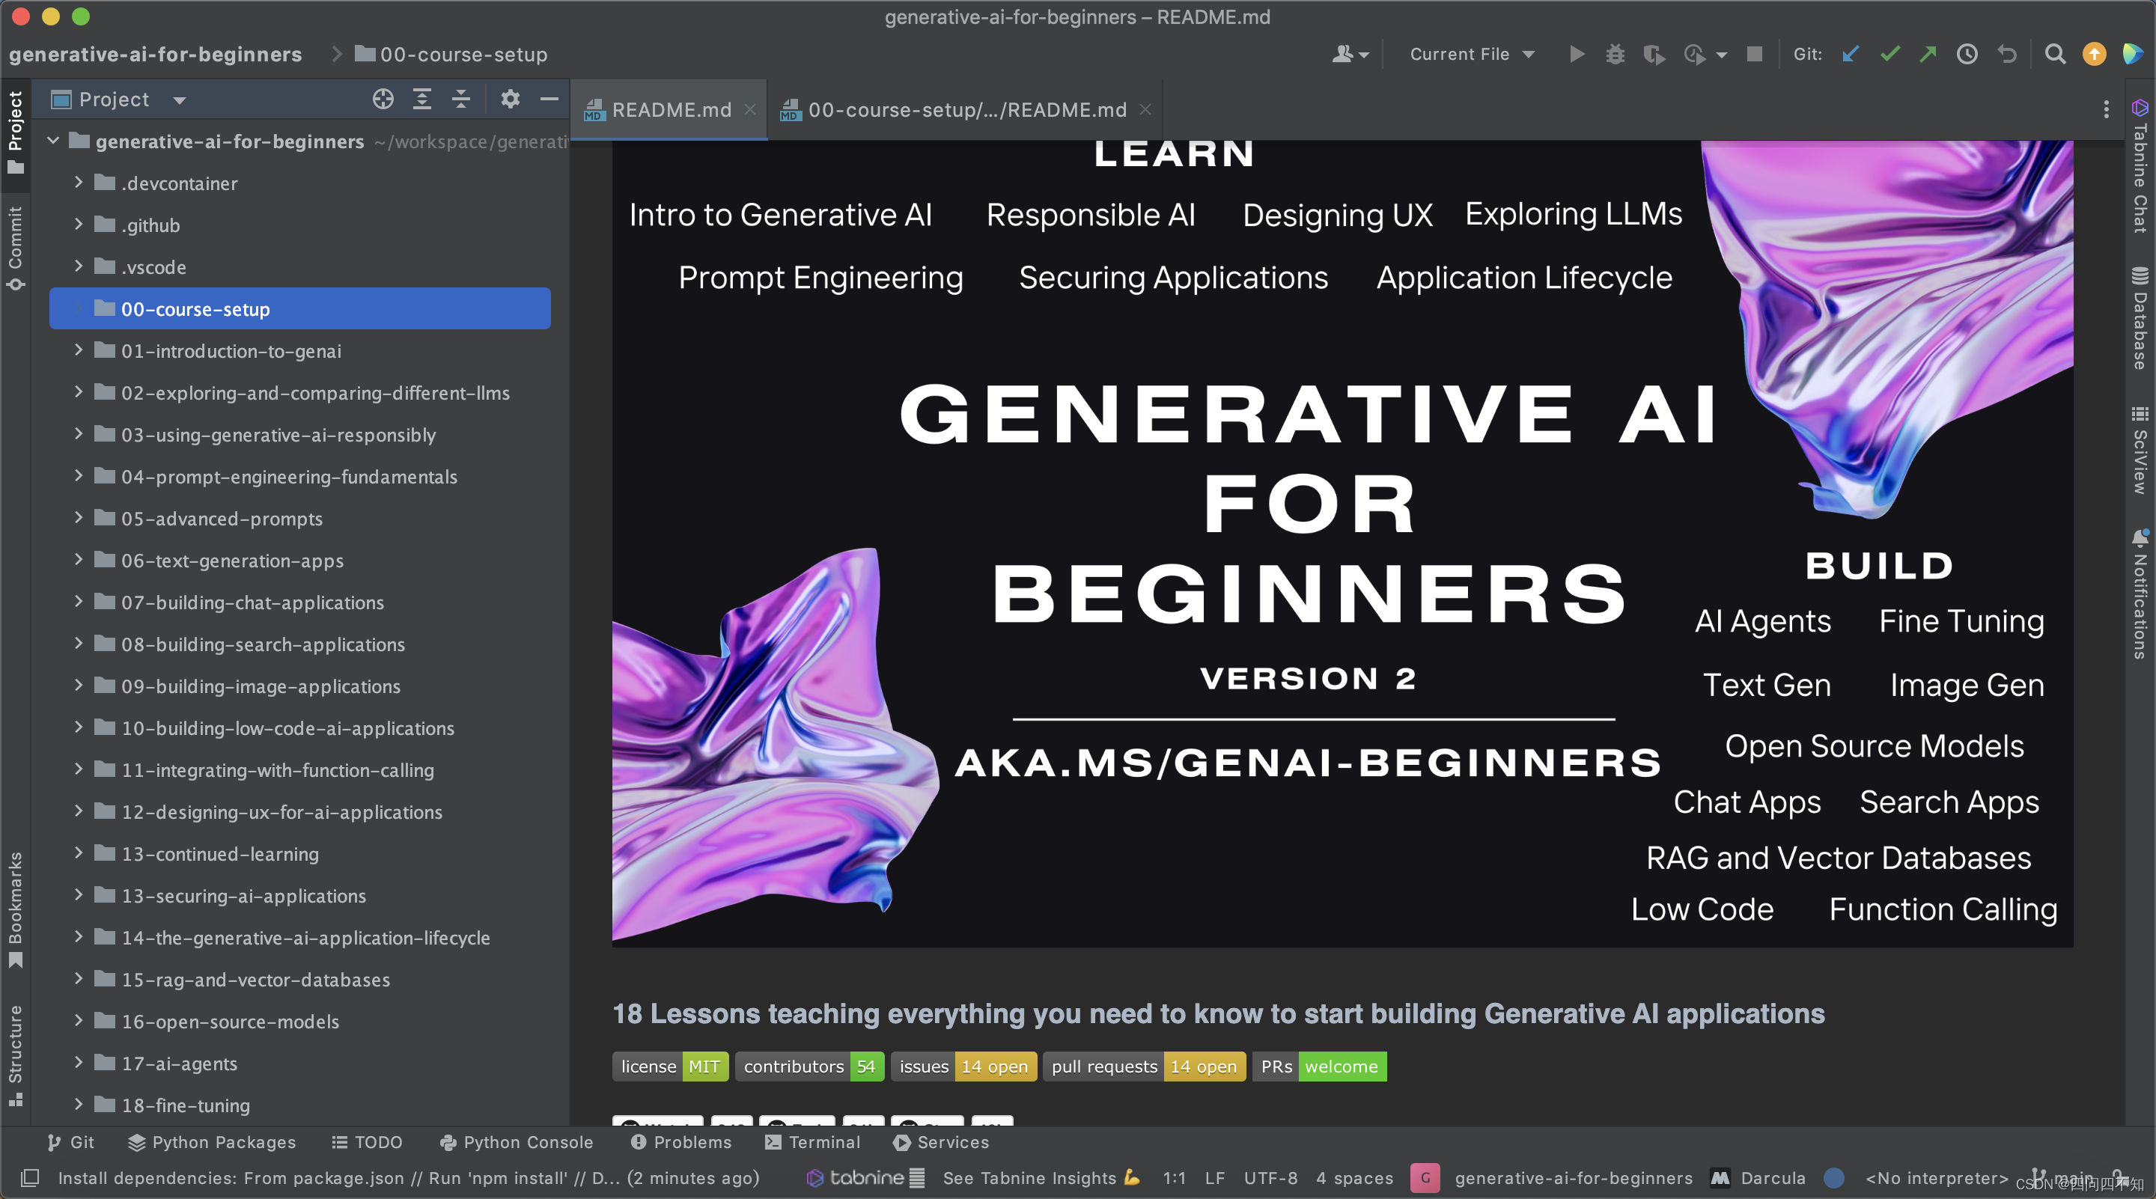Image resolution: width=2156 pixels, height=1199 pixels.
Task: Click the orange IDE update icon
Action: tap(2094, 55)
